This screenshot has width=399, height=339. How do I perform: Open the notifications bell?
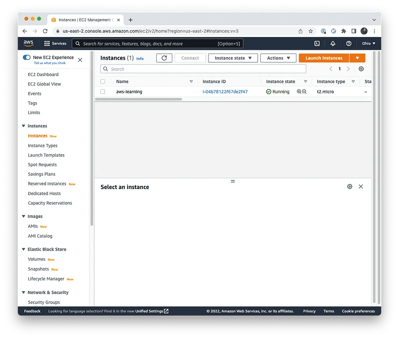point(333,43)
